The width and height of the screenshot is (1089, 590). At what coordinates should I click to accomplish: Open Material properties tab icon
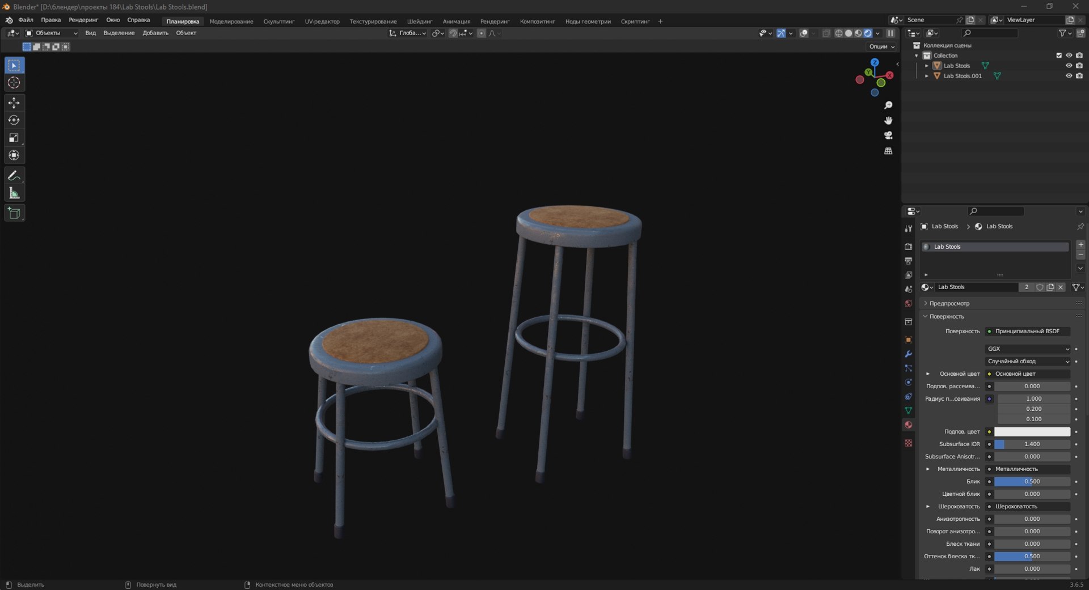908,425
